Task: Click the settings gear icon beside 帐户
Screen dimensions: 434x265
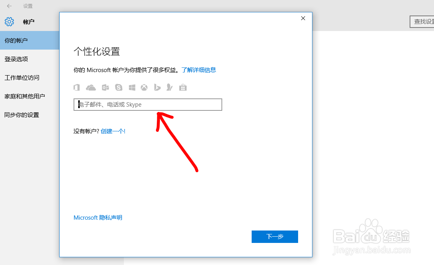Action: coord(9,22)
